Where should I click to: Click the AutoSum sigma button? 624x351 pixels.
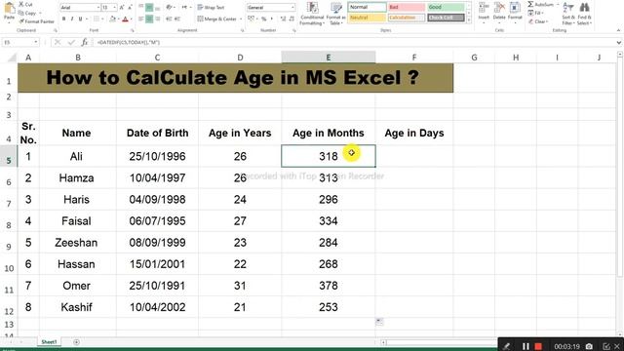(540, 4)
